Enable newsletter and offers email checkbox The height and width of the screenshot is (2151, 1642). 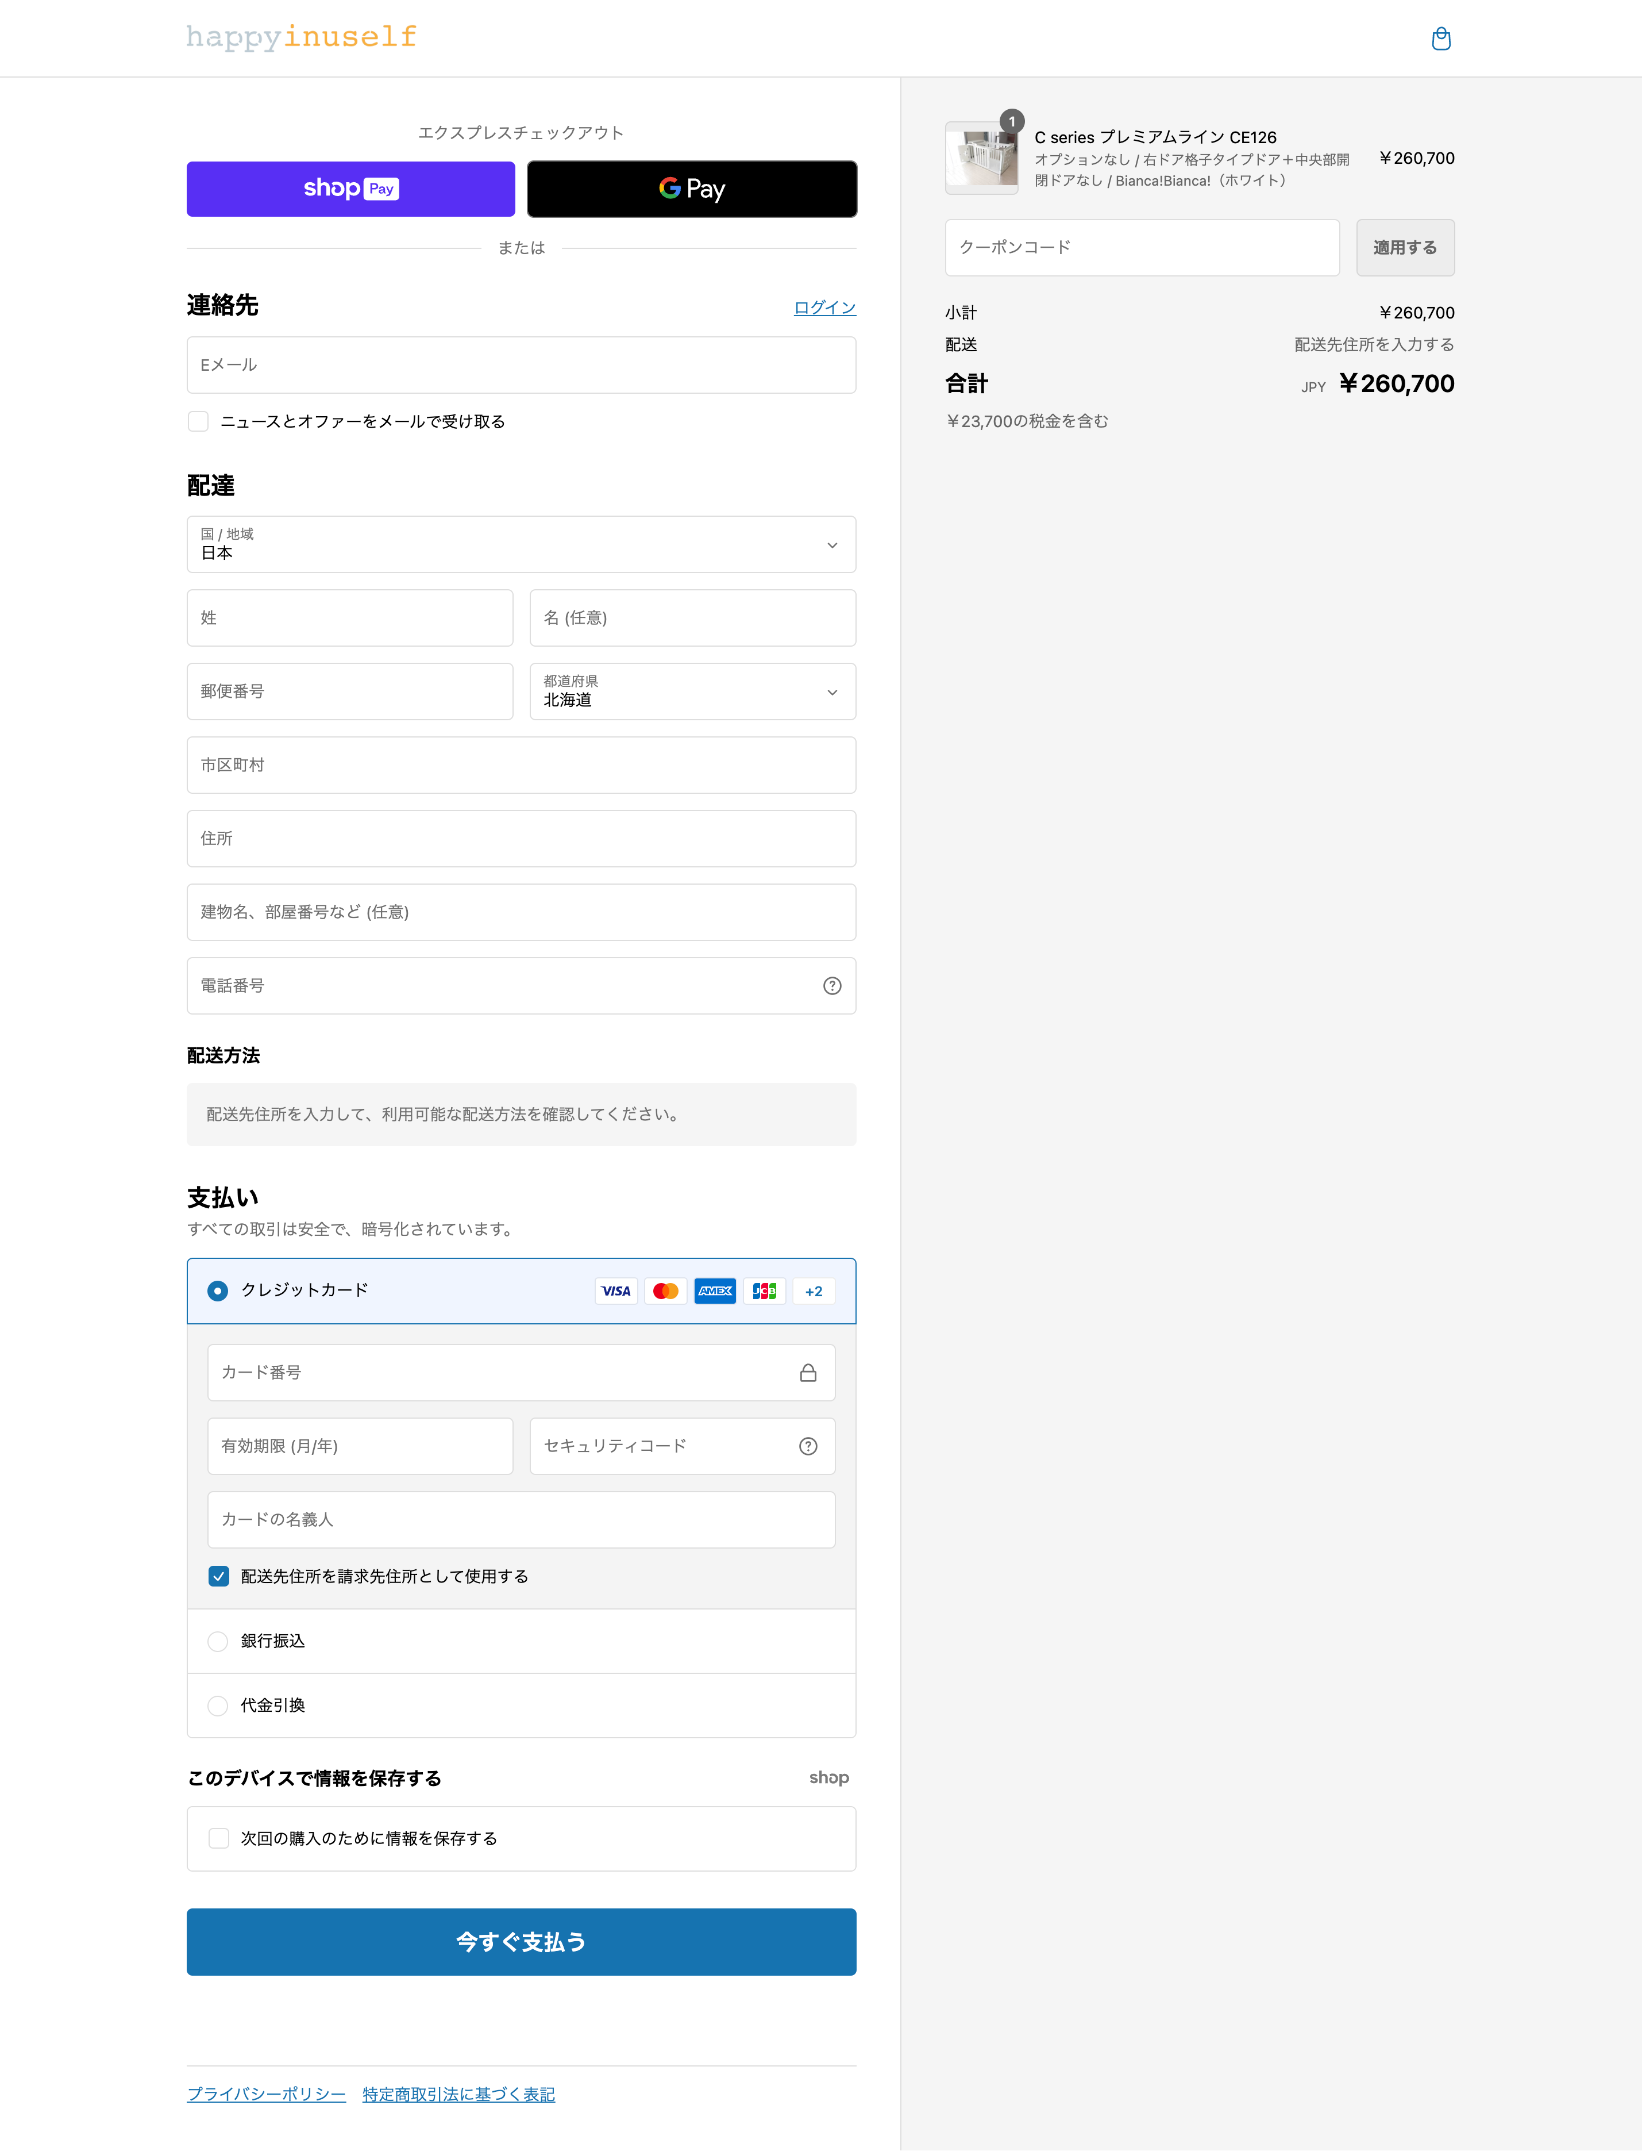[198, 421]
